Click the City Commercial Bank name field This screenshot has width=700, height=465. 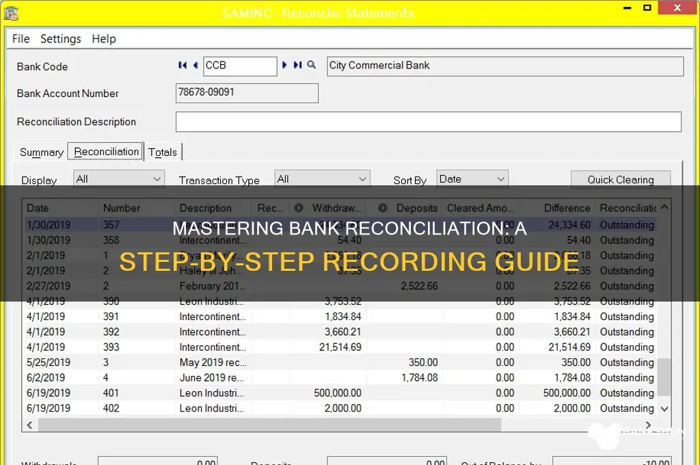coord(505,66)
